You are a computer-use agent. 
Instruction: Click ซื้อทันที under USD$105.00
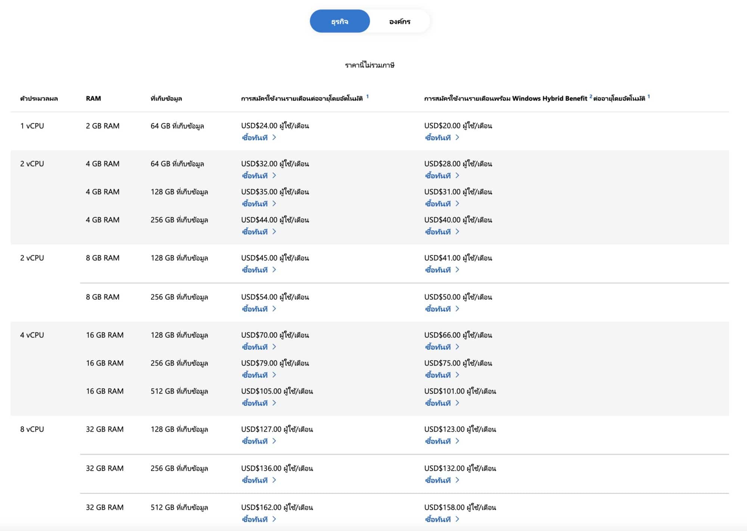tap(259, 403)
